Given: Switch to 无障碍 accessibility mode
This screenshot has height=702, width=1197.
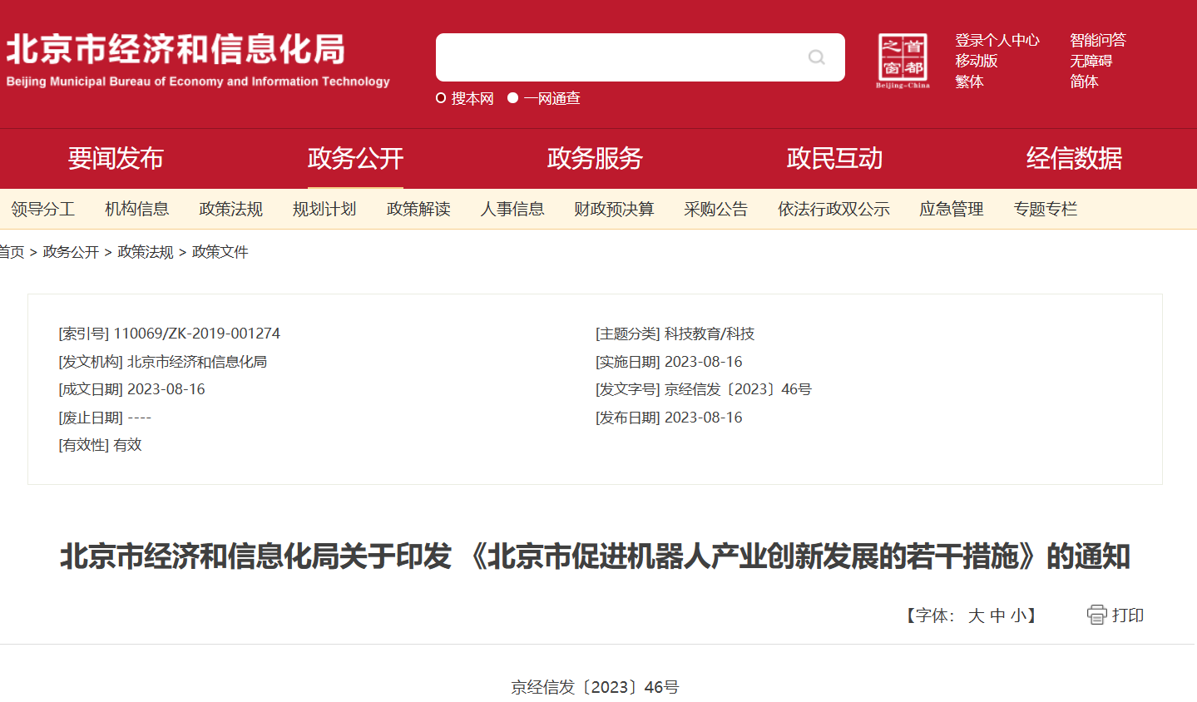Looking at the screenshot, I should tap(1085, 60).
